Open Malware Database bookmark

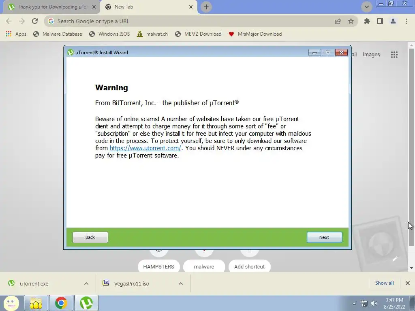tap(58, 34)
